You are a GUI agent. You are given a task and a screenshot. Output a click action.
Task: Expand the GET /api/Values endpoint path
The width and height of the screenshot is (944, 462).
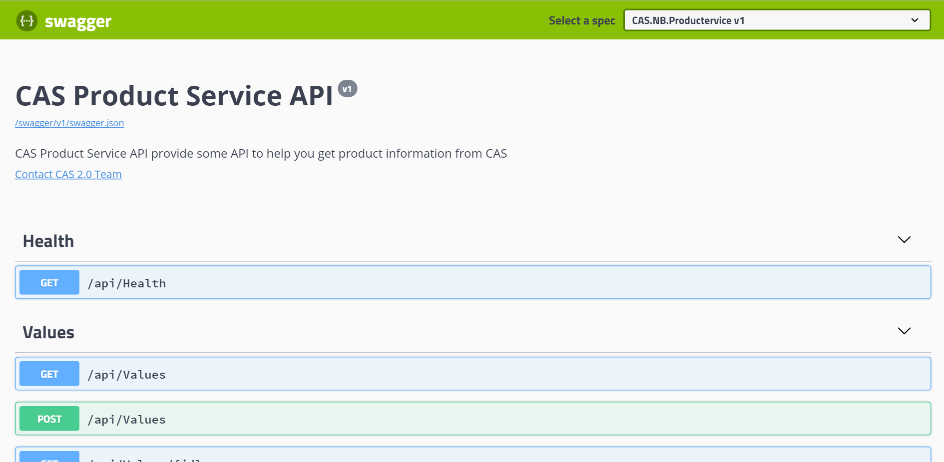(127, 375)
